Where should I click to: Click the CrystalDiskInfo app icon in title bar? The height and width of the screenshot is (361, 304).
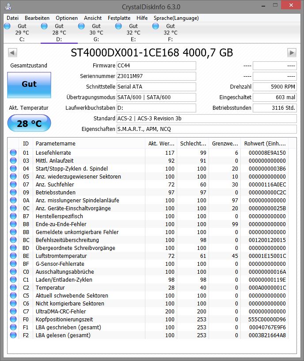coord(8,7)
